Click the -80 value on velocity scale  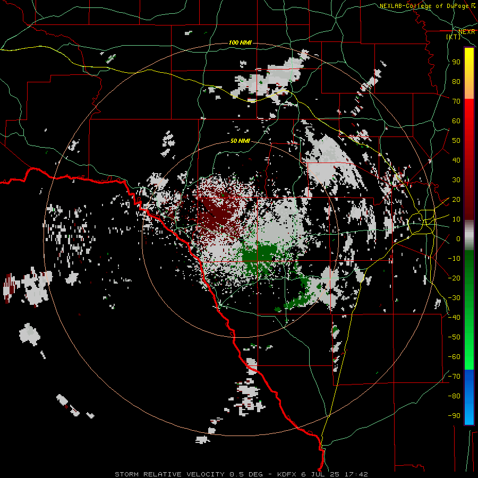point(454,396)
